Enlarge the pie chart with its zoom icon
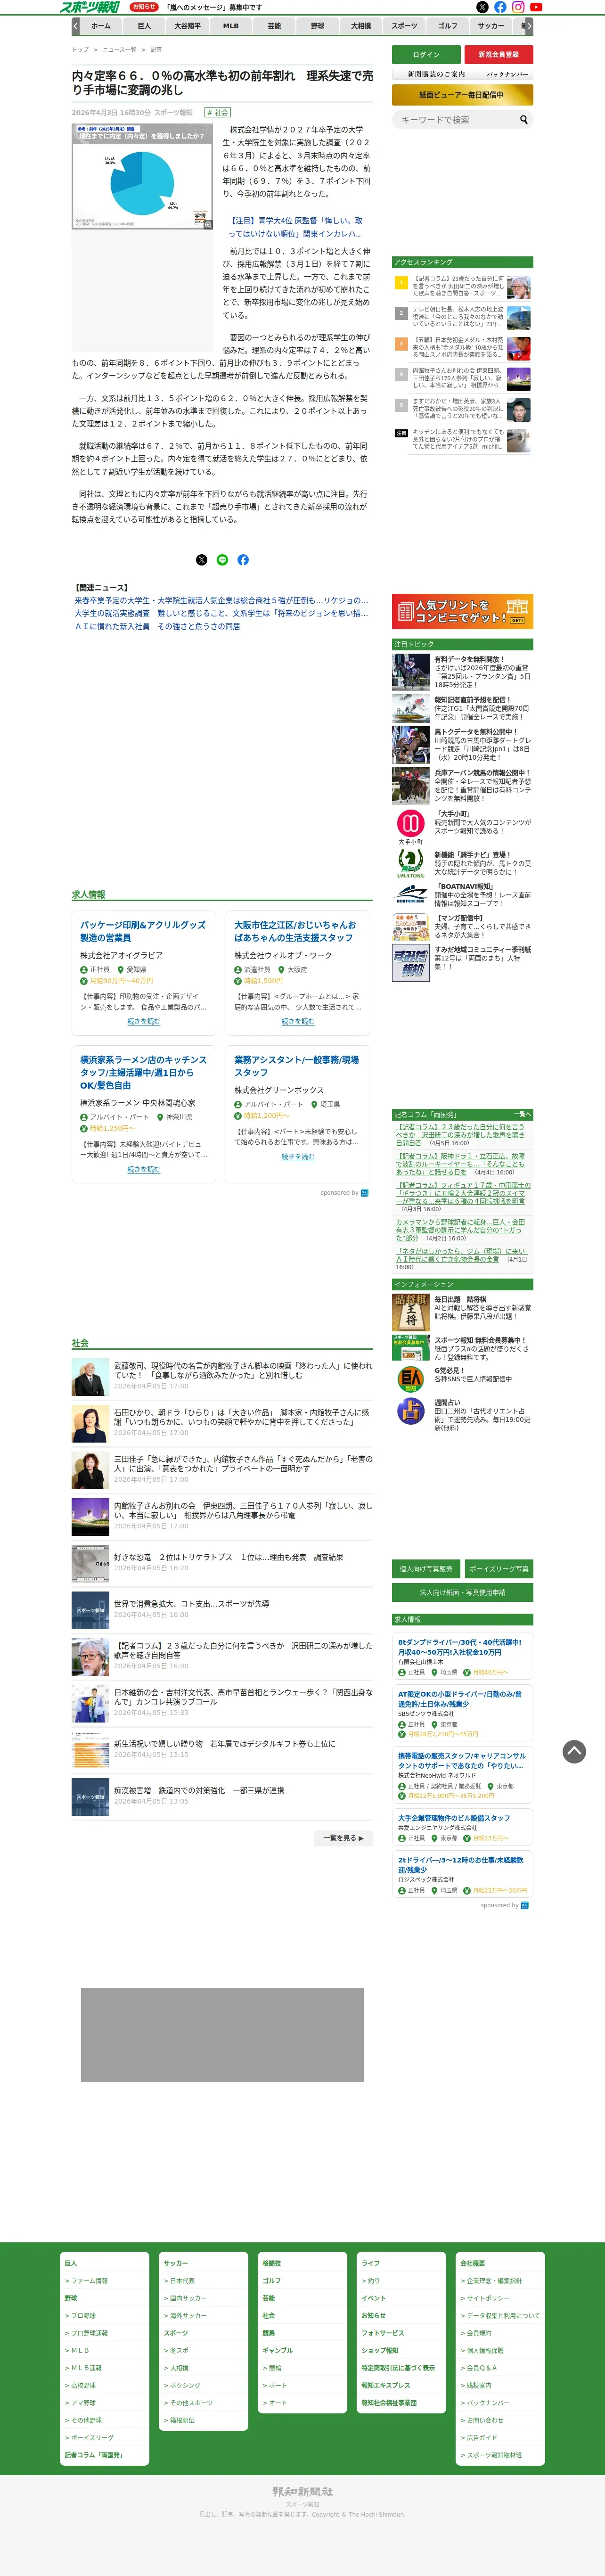Screen dimensions: 605x2576 click(x=208, y=224)
